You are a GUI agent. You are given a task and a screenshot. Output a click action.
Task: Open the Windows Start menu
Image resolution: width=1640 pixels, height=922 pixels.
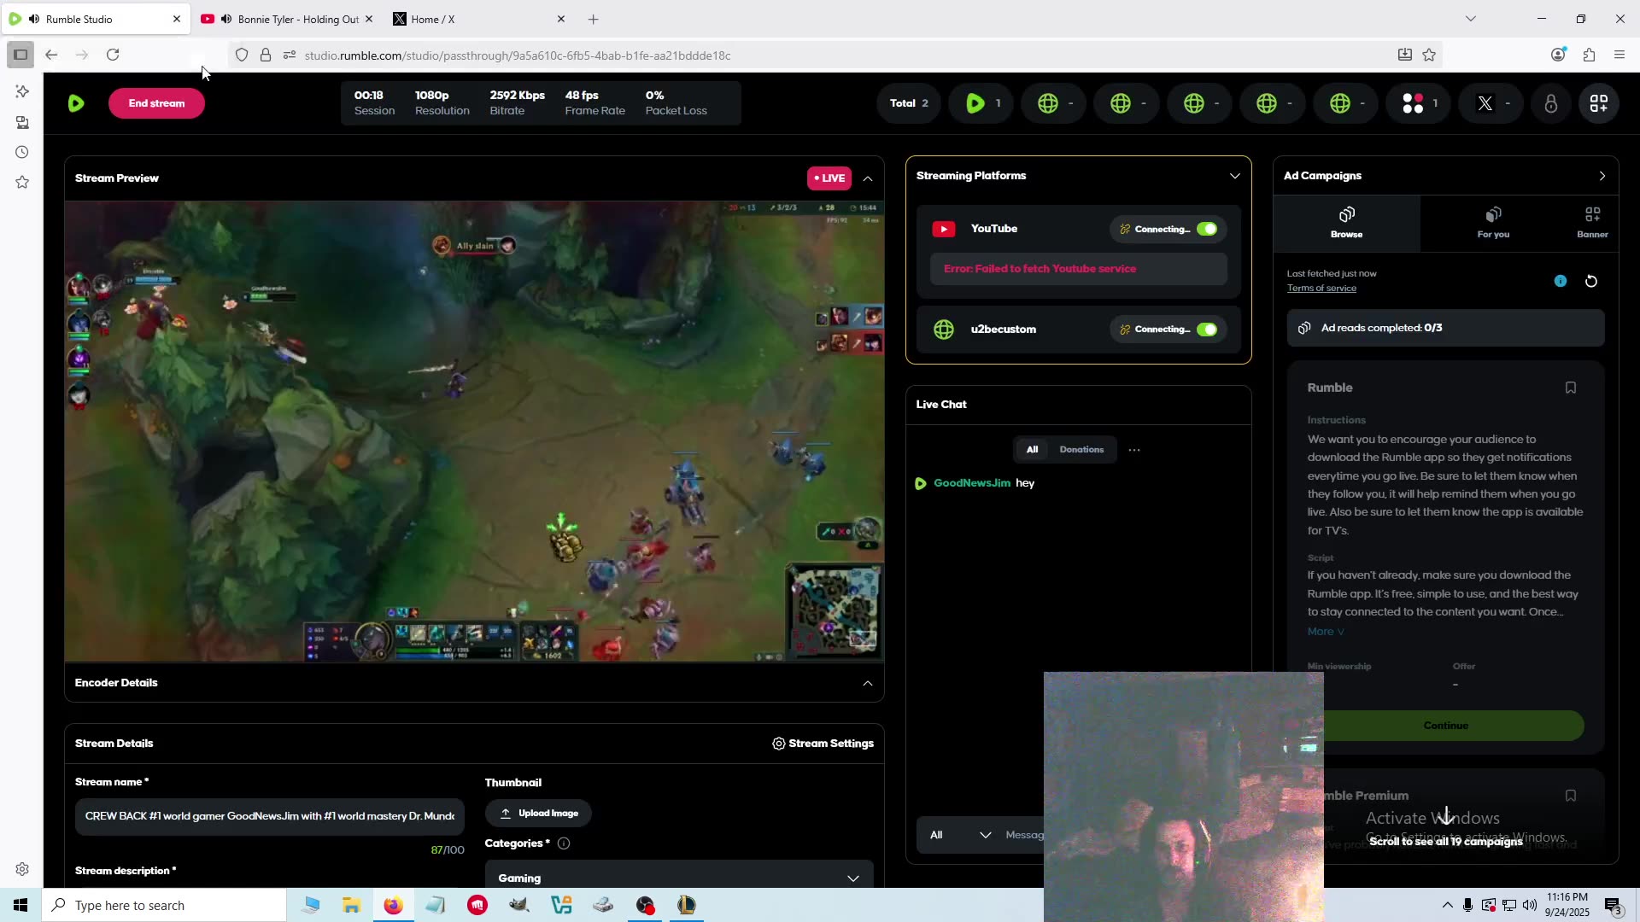tap(20, 905)
